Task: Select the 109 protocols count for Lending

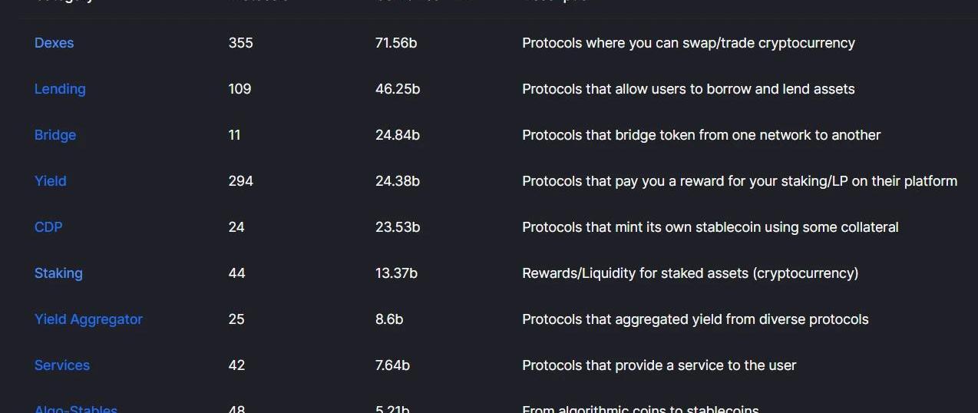Action: coord(240,89)
